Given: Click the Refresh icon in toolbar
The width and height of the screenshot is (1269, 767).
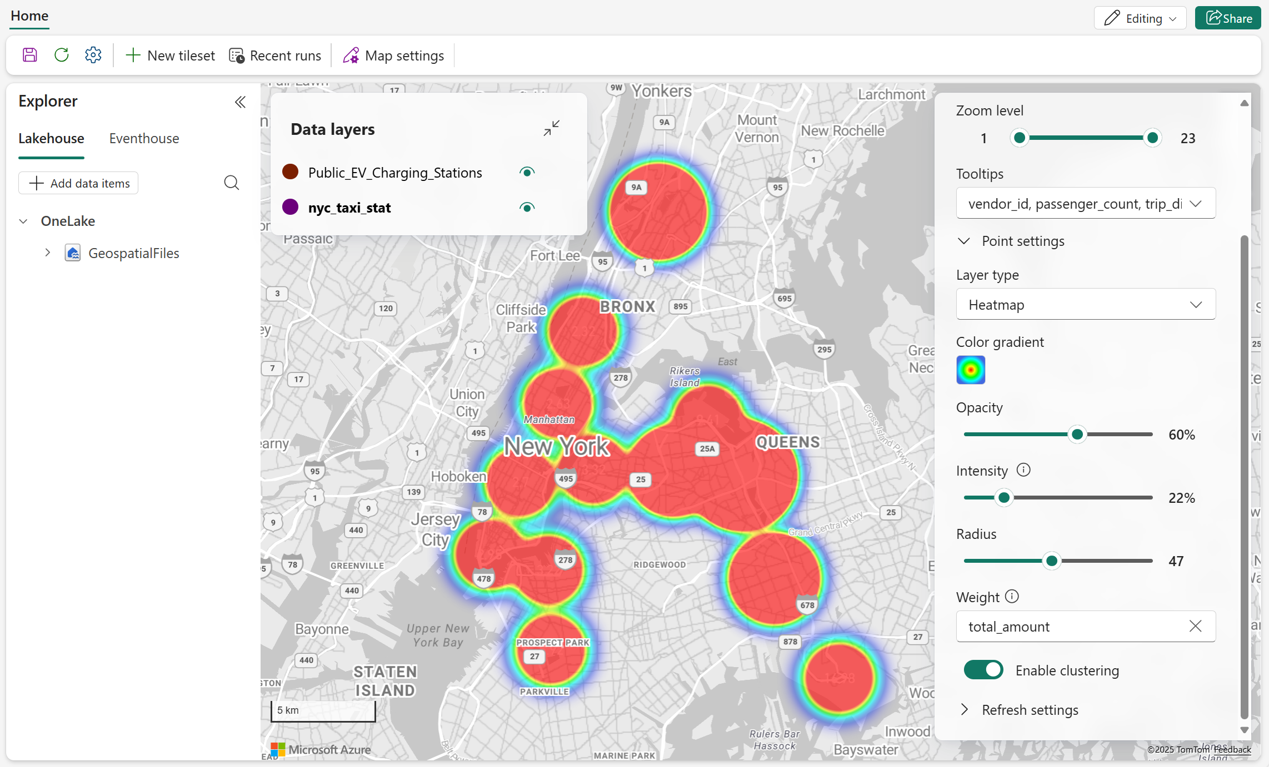Looking at the screenshot, I should coord(62,55).
